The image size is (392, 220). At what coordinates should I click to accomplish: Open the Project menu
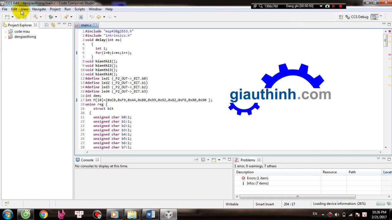[55, 9]
